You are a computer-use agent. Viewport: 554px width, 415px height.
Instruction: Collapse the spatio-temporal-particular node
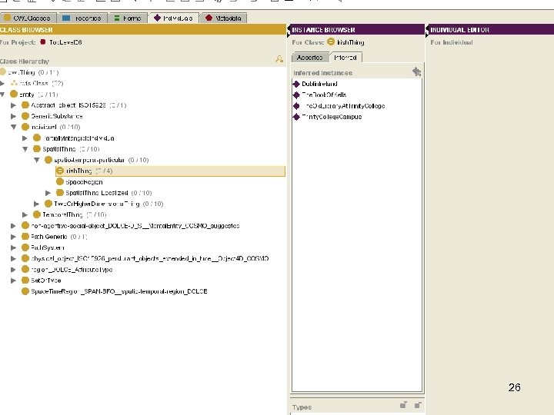click(37, 160)
